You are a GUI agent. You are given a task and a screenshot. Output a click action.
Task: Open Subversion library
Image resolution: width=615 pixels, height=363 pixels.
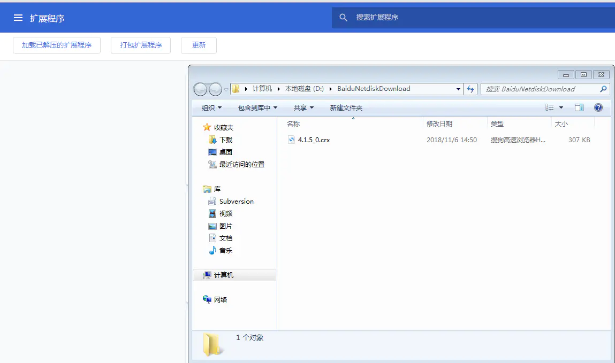(236, 201)
